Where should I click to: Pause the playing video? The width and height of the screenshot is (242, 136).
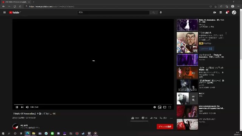point(17,107)
